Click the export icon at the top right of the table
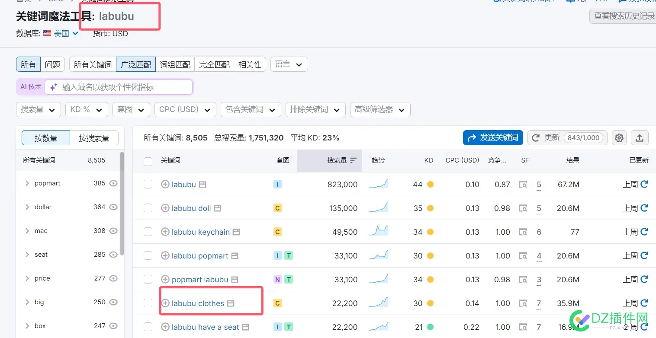Image resolution: width=656 pixels, height=338 pixels. click(640, 137)
